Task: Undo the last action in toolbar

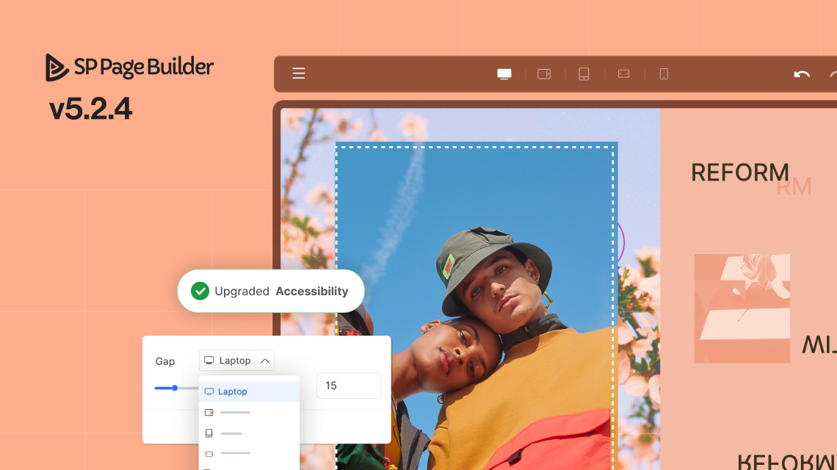Action: point(801,74)
